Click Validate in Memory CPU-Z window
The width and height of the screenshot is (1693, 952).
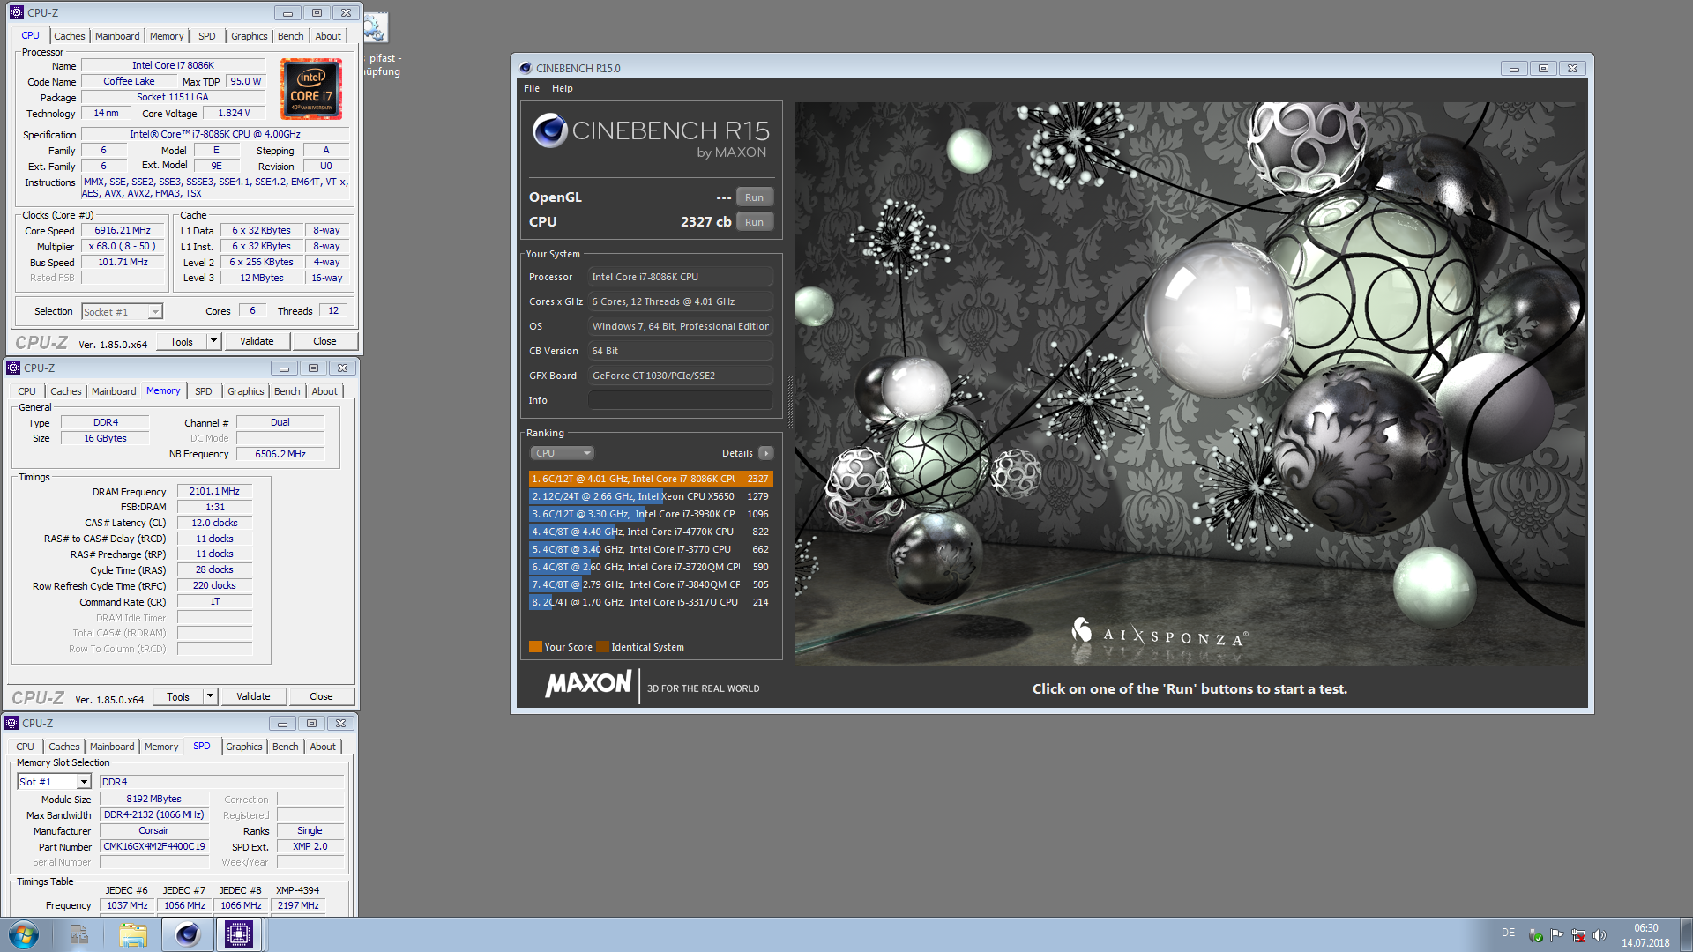(x=253, y=696)
